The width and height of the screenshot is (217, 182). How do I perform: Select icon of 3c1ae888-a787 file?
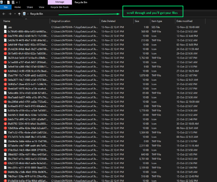pos(5,62)
